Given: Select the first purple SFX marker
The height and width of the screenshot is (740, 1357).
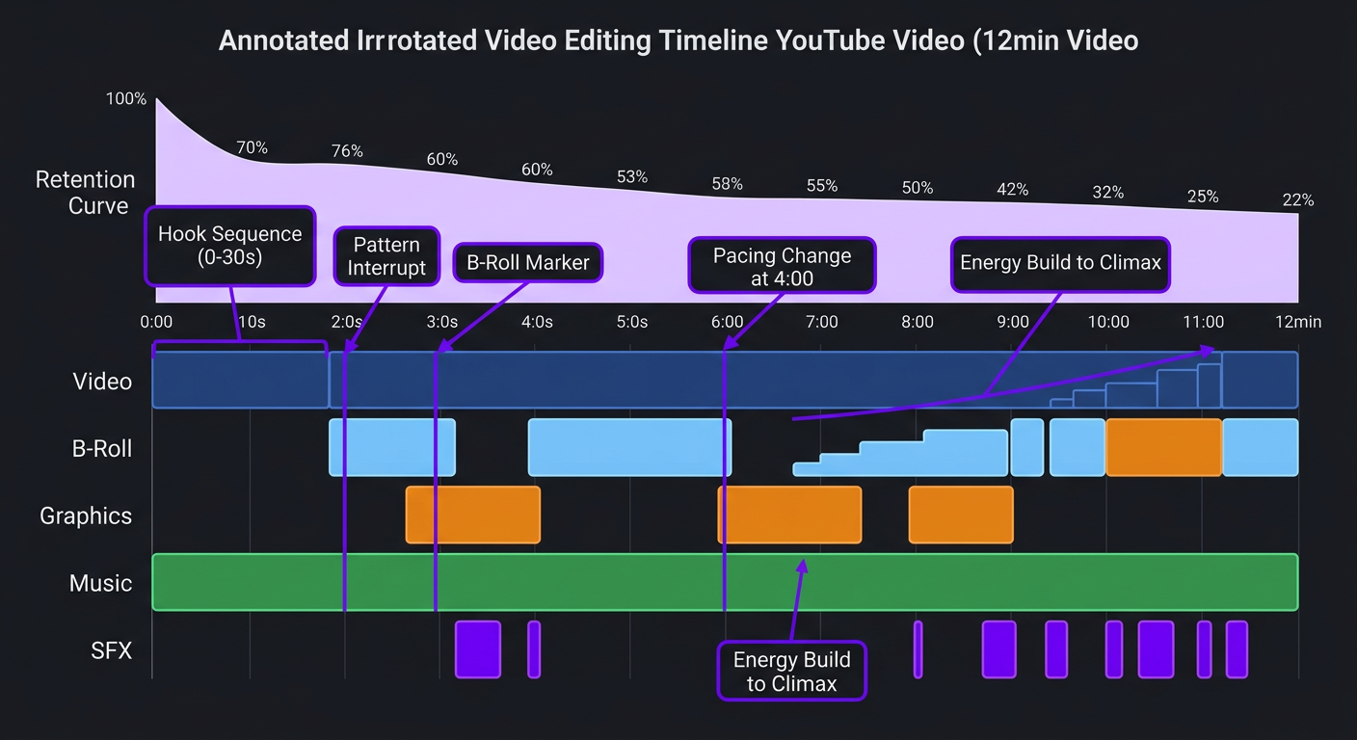Looking at the screenshot, I should [477, 649].
